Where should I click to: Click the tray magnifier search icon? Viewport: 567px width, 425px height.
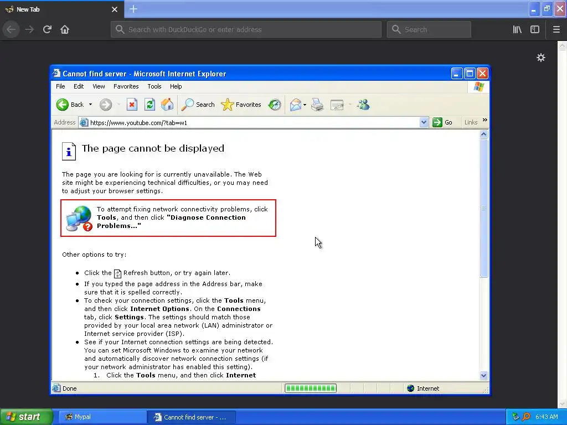click(x=526, y=417)
